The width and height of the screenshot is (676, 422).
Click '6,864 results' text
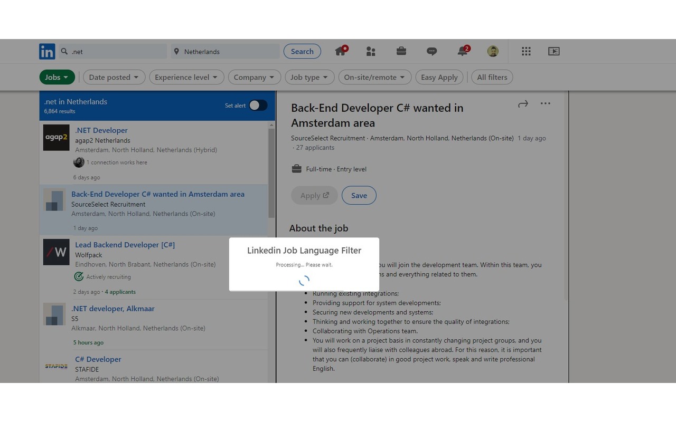pos(60,111)
